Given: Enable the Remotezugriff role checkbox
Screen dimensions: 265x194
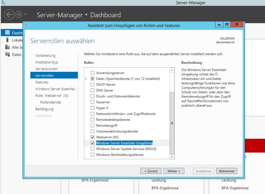Looking at the screenshot, I should click(92, 125).
